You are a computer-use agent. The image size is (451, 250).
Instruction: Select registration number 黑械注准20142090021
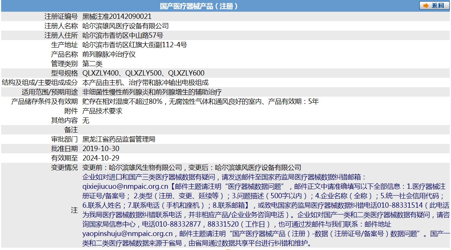117,17
